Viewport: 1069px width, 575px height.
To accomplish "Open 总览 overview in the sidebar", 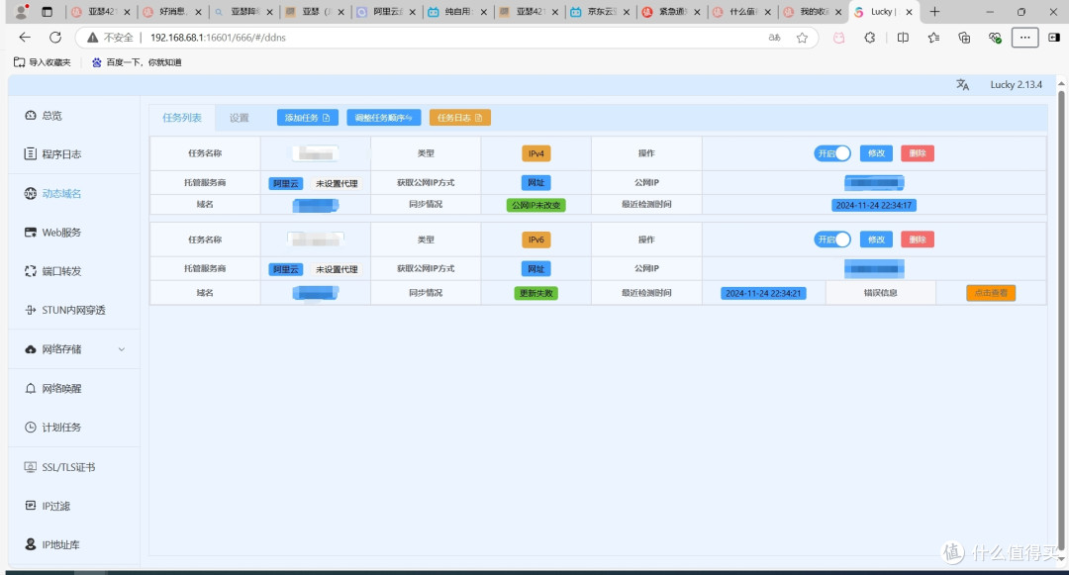I will pos(51,115).
